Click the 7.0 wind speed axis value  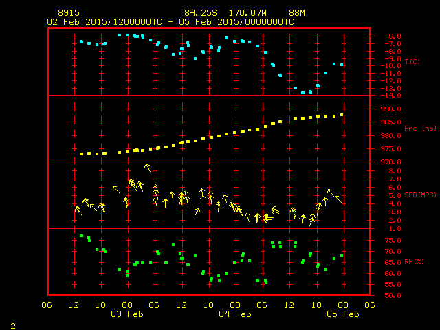(395, 179)
